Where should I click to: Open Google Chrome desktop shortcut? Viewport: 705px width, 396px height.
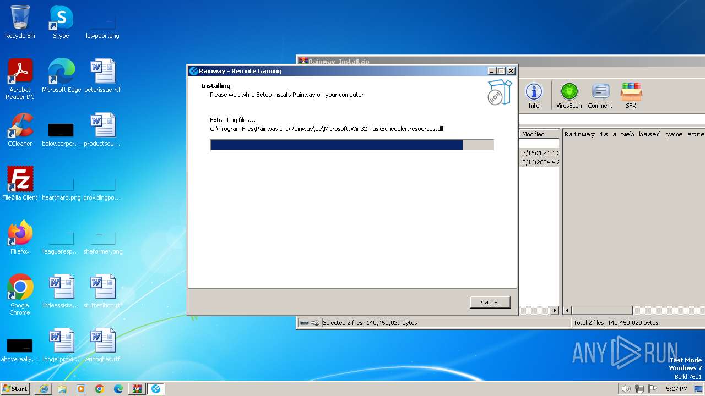click(x=20, y=295)
